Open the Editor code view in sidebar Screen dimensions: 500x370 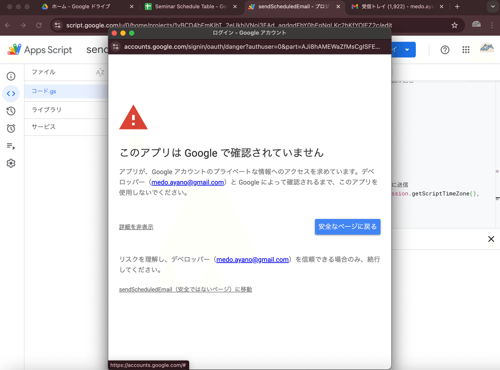tap(11, 94)
